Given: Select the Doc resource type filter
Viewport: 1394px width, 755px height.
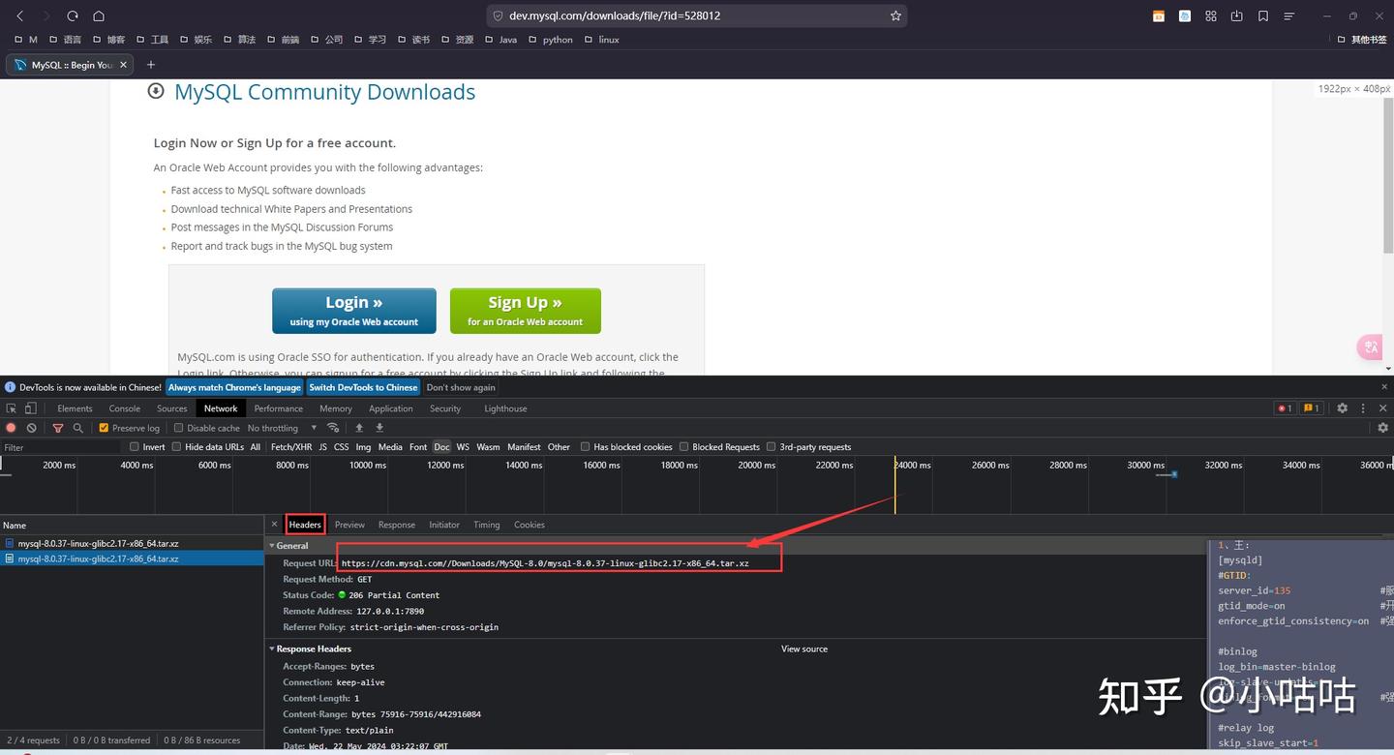Looking at the screenshot, I should point(441,447).
